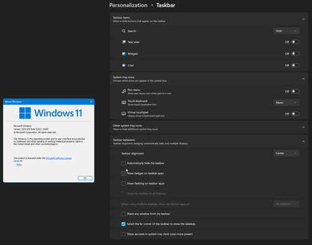The width and height of the screenshot is (312, 245).
Task: Check Show flashing on taskbar apps
Action: [x=123, y=183]
